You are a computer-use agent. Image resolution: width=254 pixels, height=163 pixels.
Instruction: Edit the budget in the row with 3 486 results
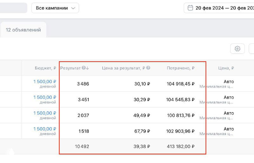click(45, 81)
